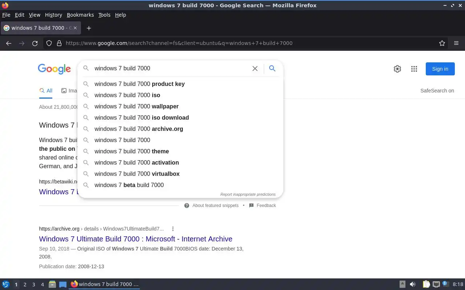Image resolution: width=465 pixels, height=290 pixels.
Task: Open the Help menu
Action: tap(121, 15)
